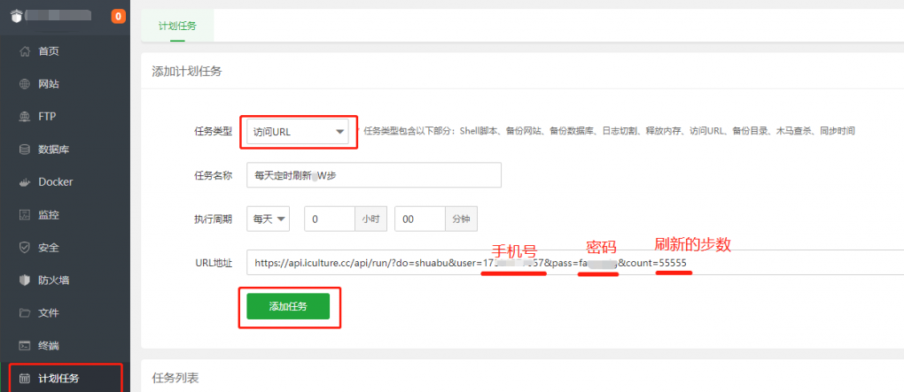Screen dimensions: 904x392
Task: Click the 任务类型 label
Action: (214, 131)
